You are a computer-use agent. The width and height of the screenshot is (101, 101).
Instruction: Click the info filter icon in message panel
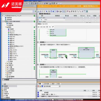click(x=42, y=86)
